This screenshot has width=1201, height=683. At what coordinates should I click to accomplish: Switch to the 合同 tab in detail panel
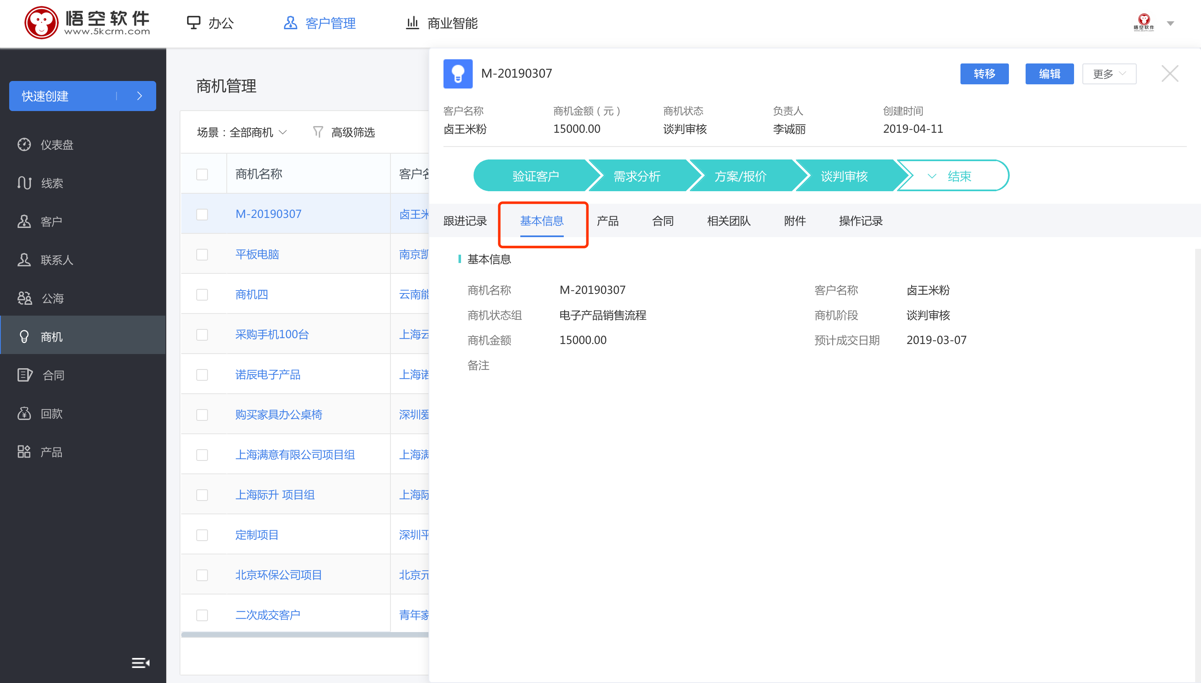tap(663, 221)
